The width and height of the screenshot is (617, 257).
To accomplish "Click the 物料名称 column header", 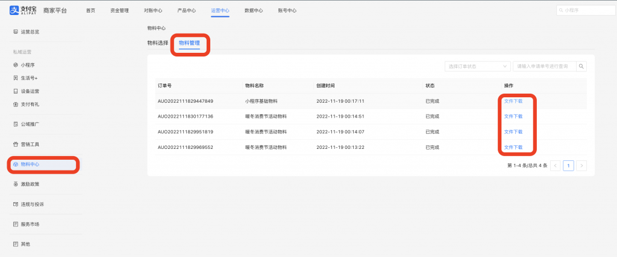I will tap(254, 85).
